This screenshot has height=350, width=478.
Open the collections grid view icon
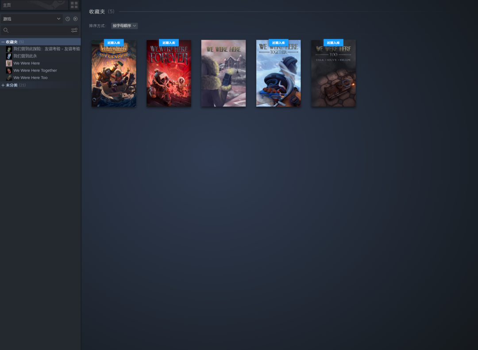pos(74,5)
